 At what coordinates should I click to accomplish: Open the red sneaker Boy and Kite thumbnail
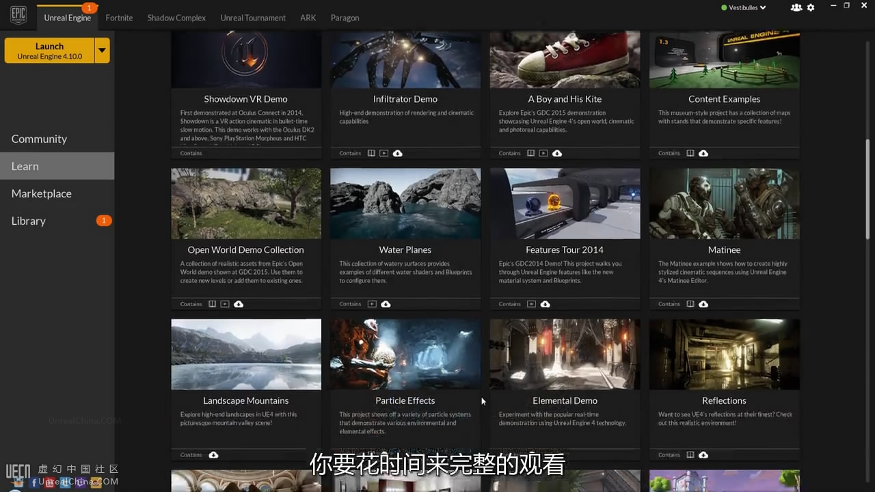click(565, 59)
